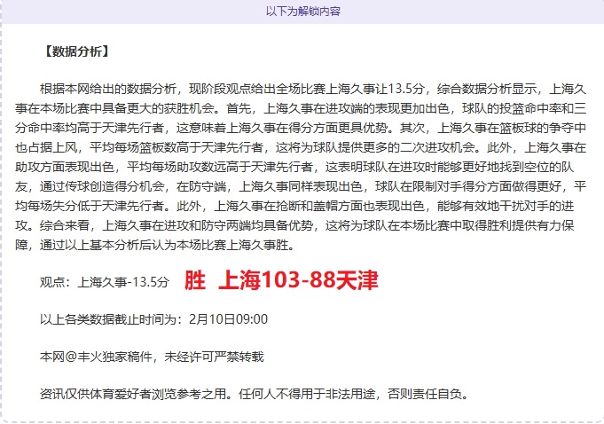Click paragraph line starting '事在本场比赛中具备更大的获胜机会'

[301, 108]
